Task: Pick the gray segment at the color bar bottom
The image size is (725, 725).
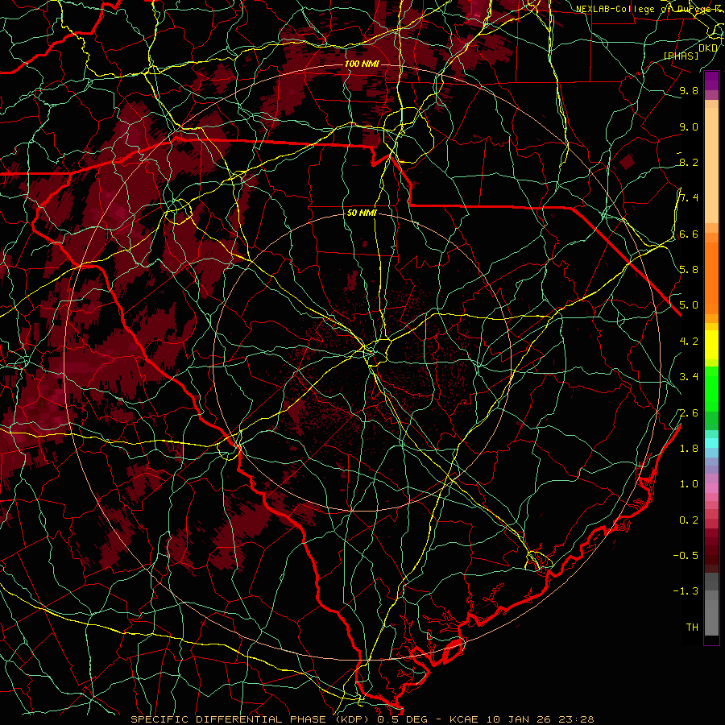Action: 711,617
